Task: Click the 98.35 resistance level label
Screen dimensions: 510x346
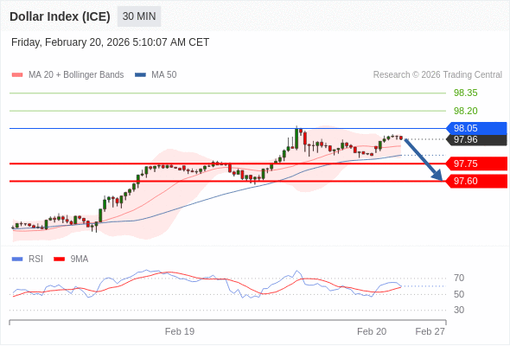Action: 465,93
